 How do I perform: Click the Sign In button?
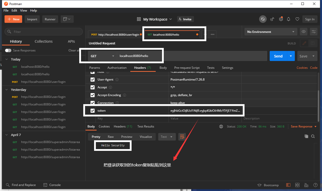[x=310, y=19]
